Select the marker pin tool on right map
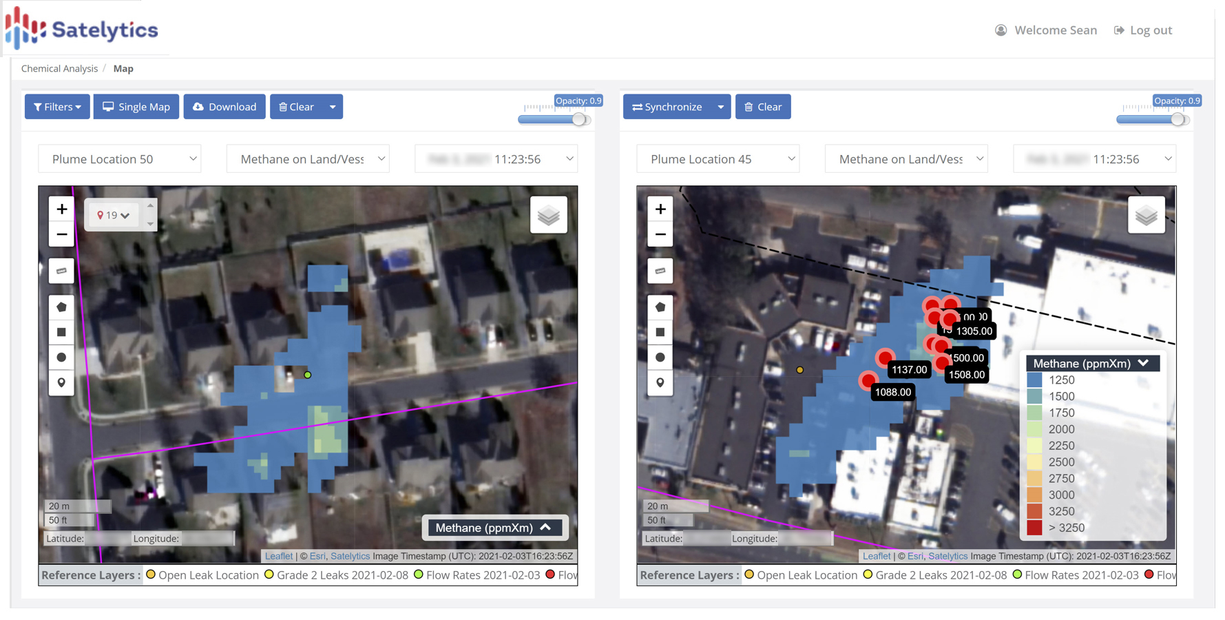This screenshot has width=1225, height=620. click(660, 382)
